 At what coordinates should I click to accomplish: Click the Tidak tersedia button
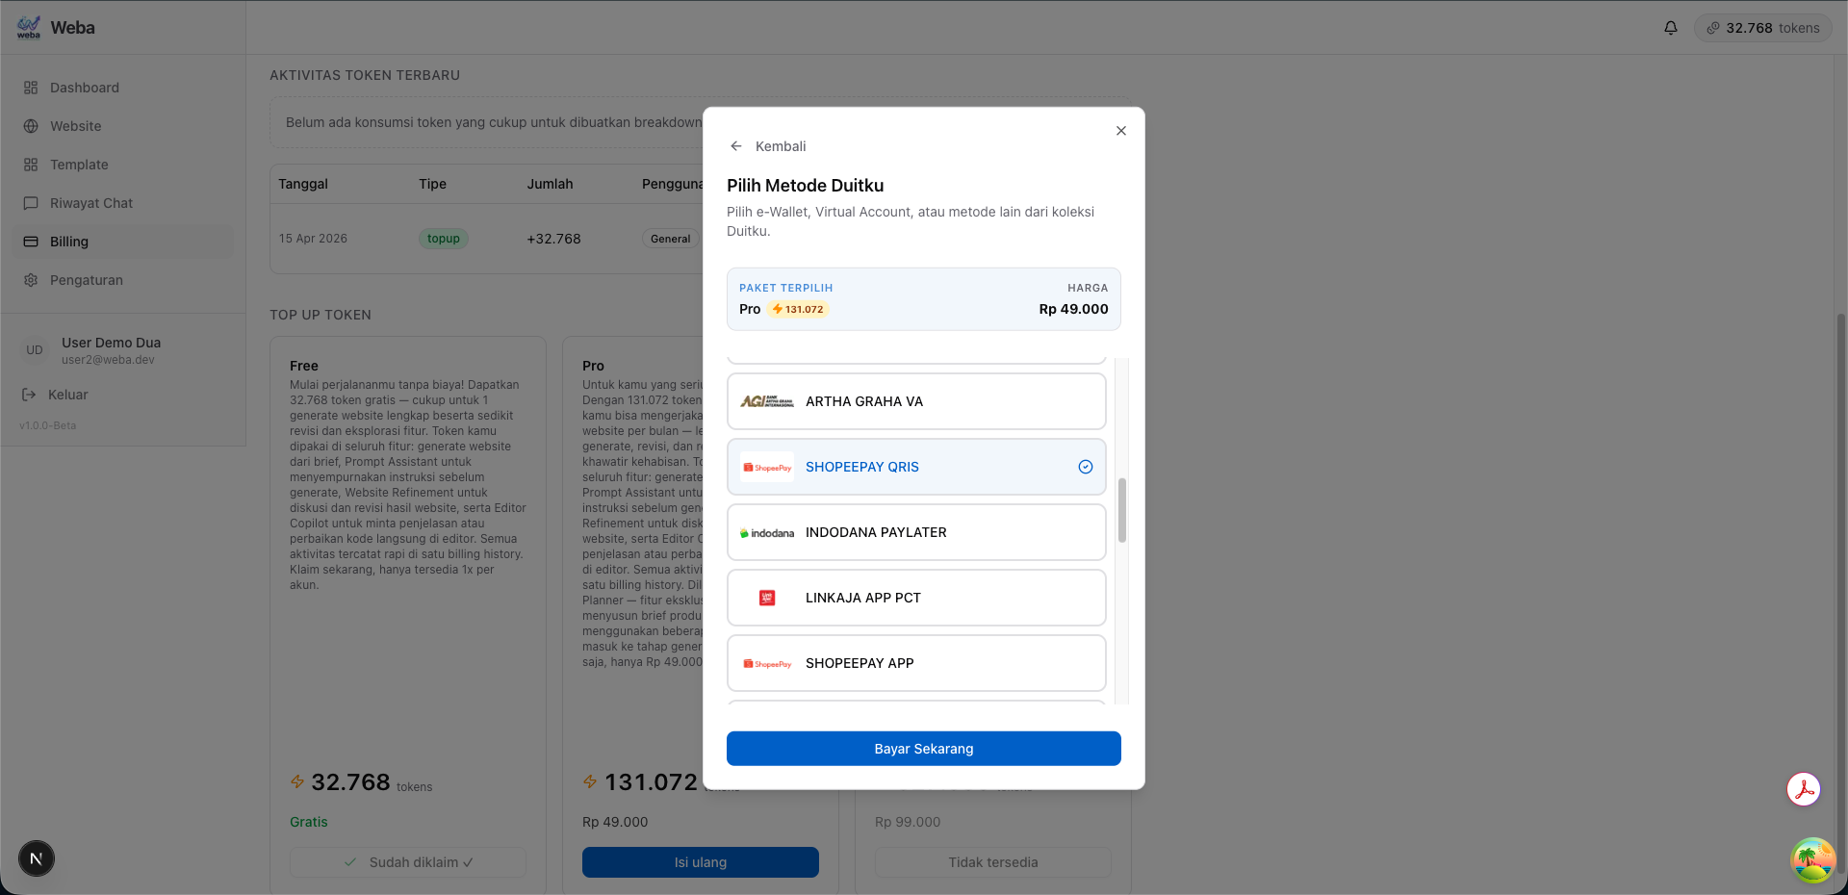point(993,862)
